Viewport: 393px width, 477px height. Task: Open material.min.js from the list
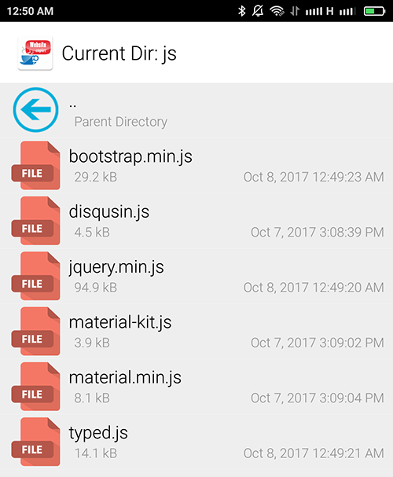196,387
